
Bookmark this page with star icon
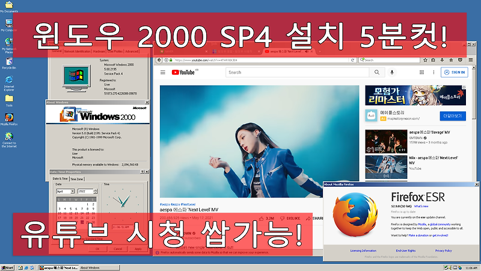pos(425,60)
